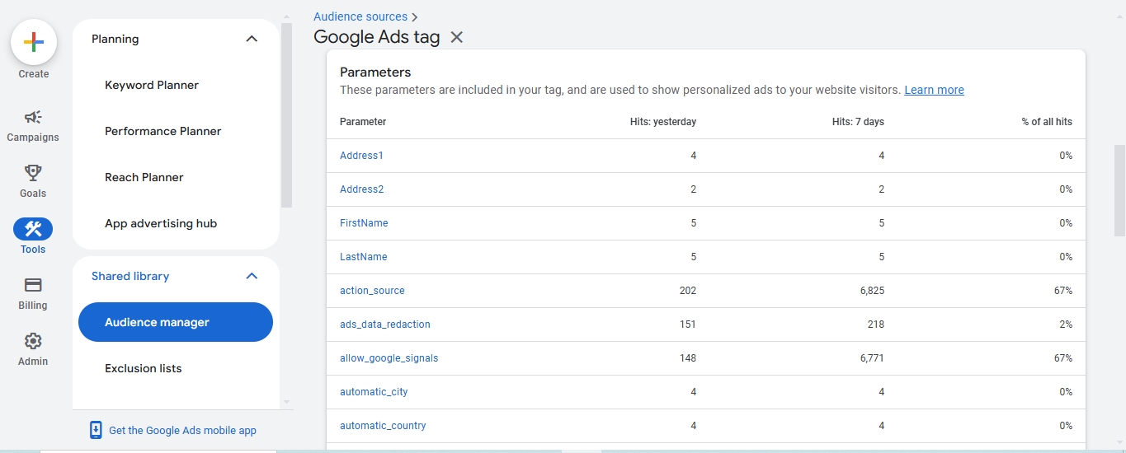Open the ads_data_redaction parameter

385,325
